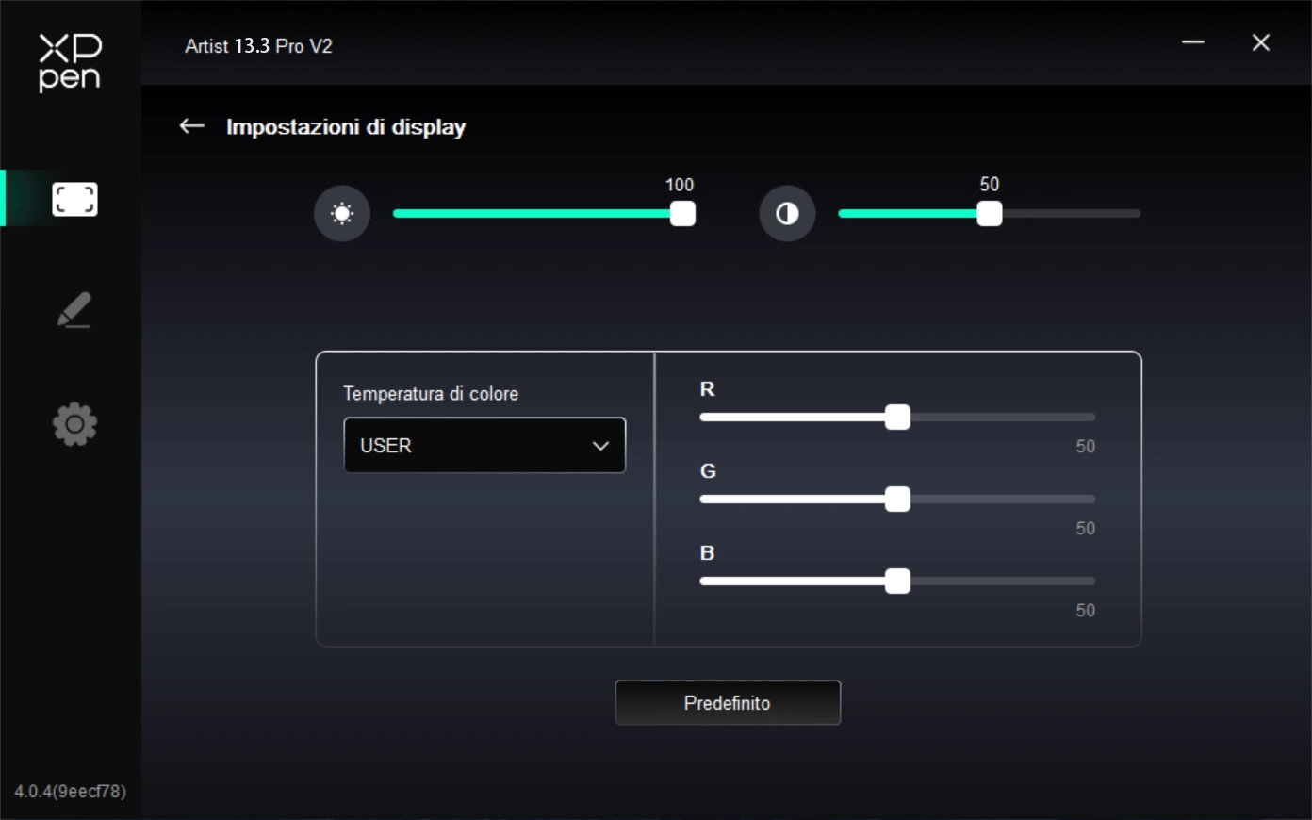Screen dimensions: 1312x820
Task: Open the display settings sidebar tab
Action: pyautogui.click(x=74, y=199)
